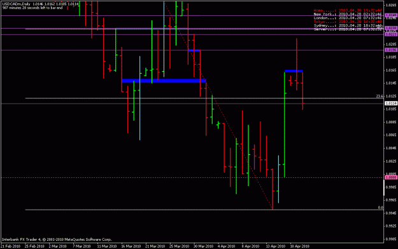Click the 21 Feb 2010 date label

click(x=11, y=246)
